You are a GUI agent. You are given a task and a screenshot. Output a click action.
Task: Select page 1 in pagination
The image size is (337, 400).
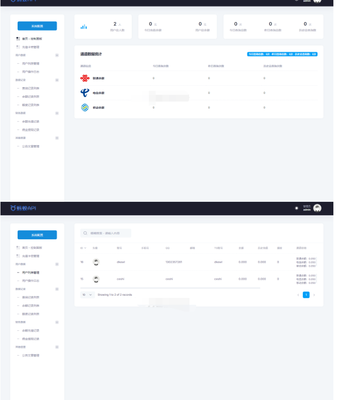(x=306, y=295)
